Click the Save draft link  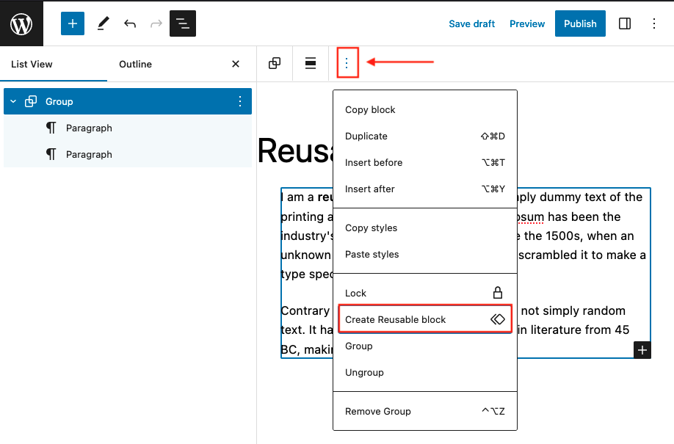(472, 23)
